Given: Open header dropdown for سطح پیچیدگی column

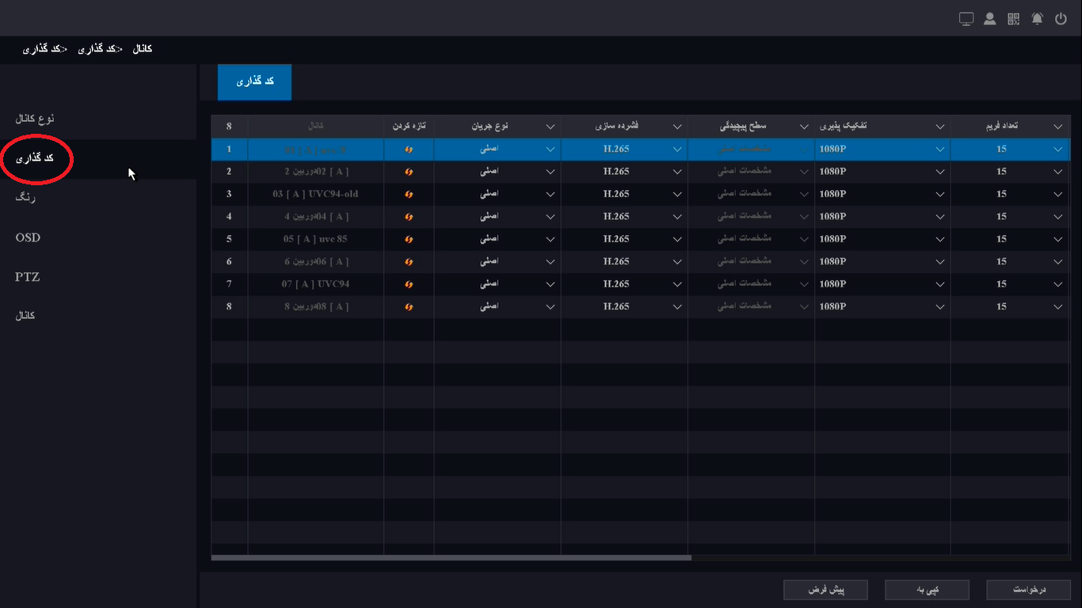Looking at the screenshot, I should [804, 127].
